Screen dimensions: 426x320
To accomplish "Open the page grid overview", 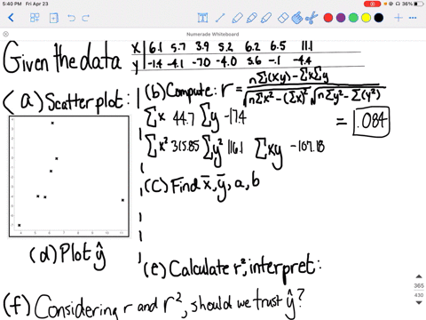I will click(35, 18).
